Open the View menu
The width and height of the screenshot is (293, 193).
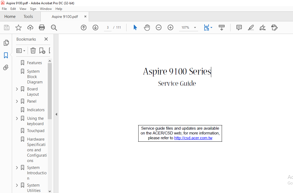click(23, 9)
